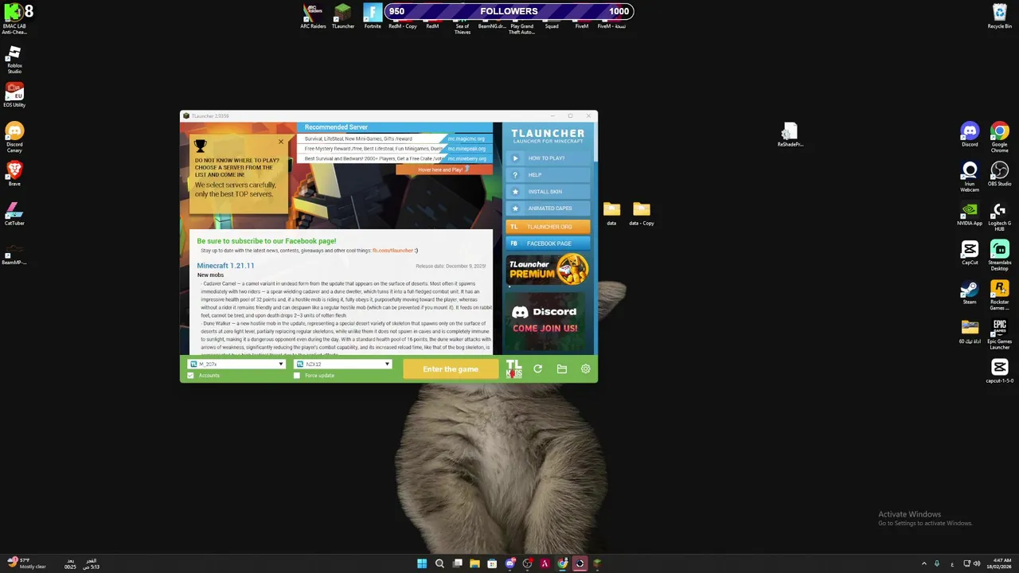1019x573 pixels.
Task: Open the Windows Start menu button
Action: 422,563
